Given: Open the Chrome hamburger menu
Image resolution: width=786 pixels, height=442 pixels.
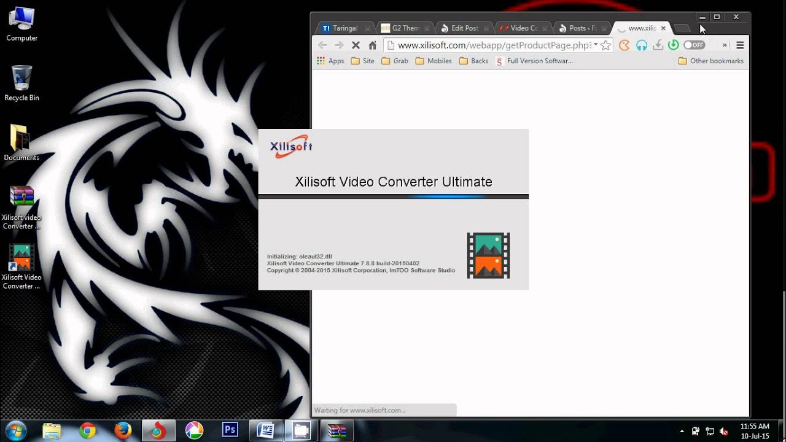Looking at the screenshot, I should [x=740, y=45].
